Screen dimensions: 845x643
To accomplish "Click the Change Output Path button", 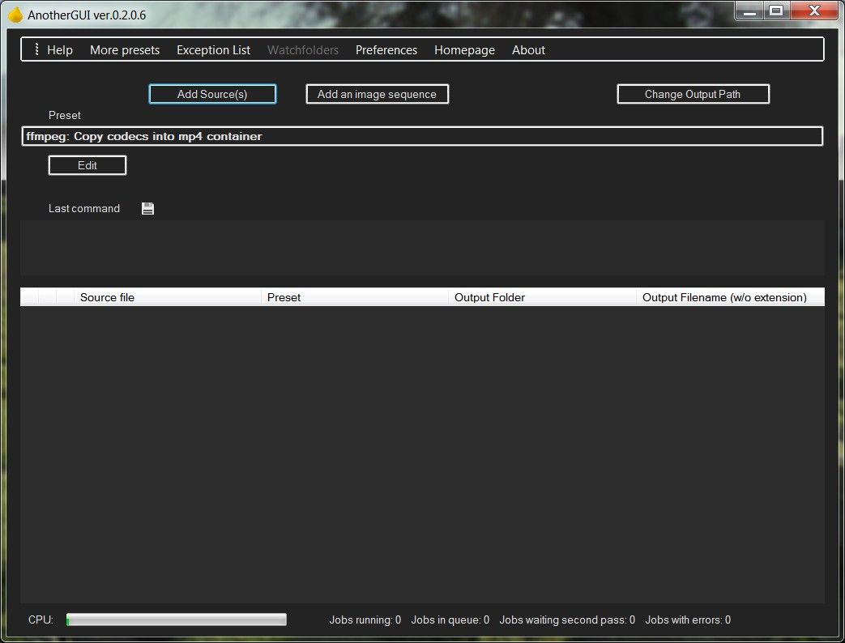I will click(693, 93).
